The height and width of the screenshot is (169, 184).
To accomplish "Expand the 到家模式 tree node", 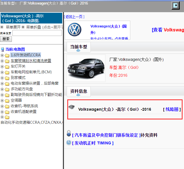I will (x=2, y=78).
